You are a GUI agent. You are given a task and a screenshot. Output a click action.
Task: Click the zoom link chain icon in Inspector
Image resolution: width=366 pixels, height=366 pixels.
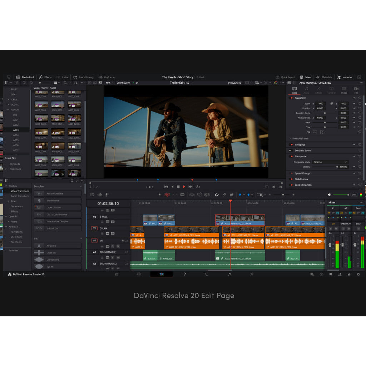click(331, 103)
